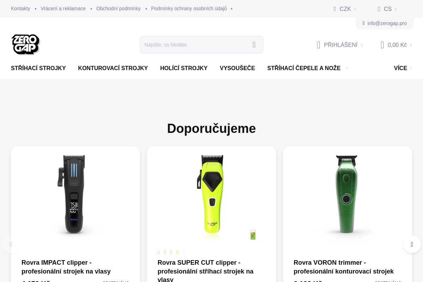
Task: Click the search magnifier icon
Action: [x=254, y=45]
